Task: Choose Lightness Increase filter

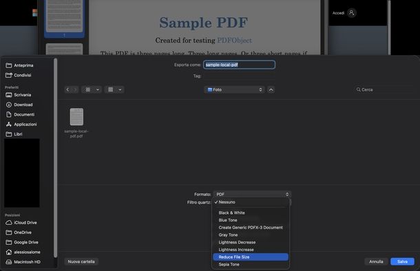Action: 251,250
